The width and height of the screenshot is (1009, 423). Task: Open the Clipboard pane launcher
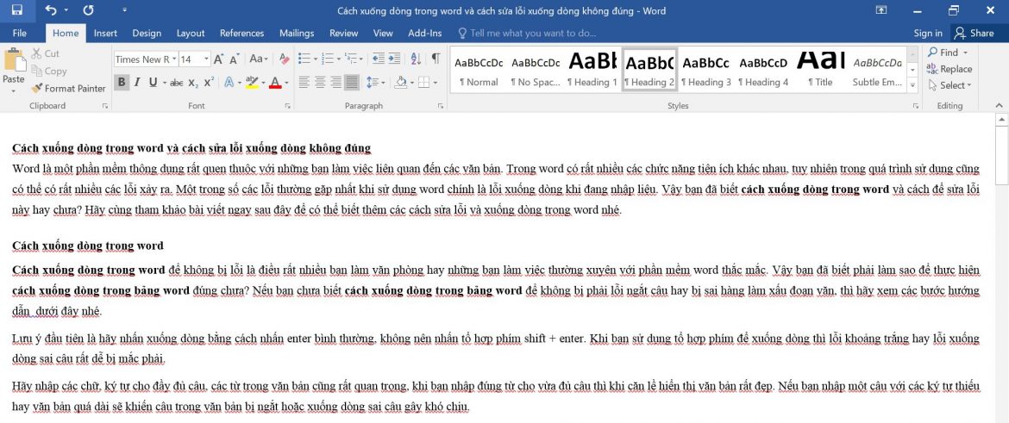click(105, 105)
